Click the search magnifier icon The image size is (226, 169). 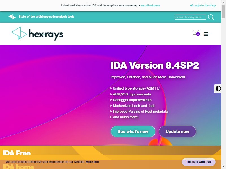[x=211, y=17]
